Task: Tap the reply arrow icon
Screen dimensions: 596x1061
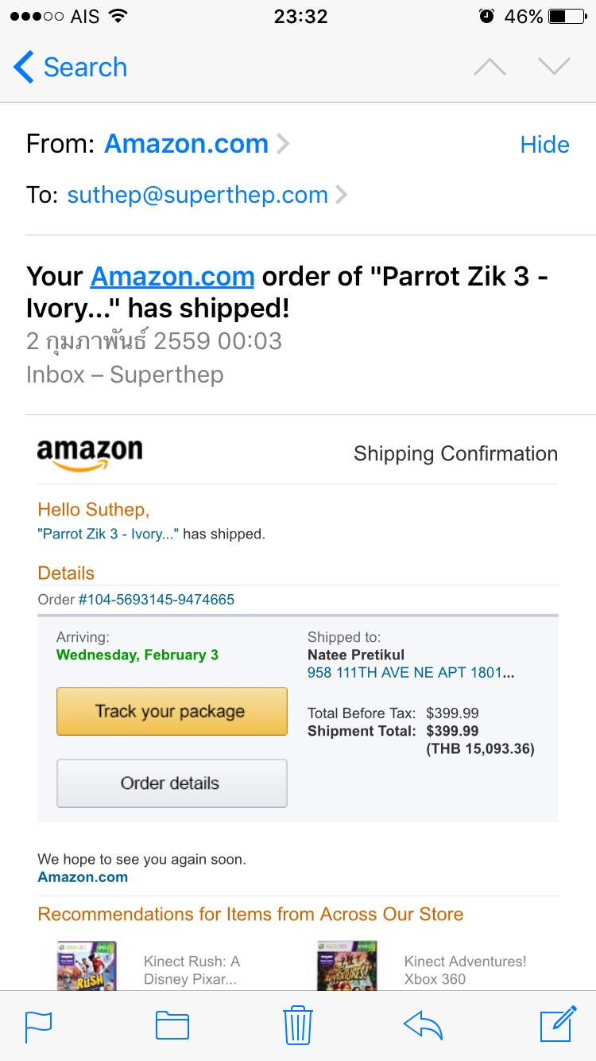Action: [x=423, y=1024]
